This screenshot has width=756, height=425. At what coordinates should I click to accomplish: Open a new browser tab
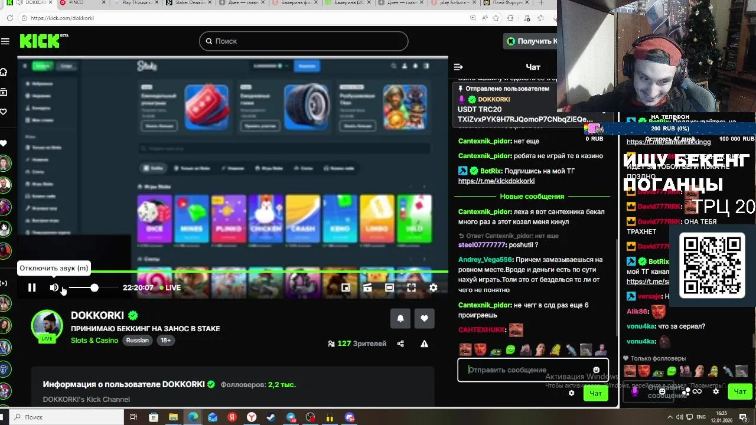(541, 3)
